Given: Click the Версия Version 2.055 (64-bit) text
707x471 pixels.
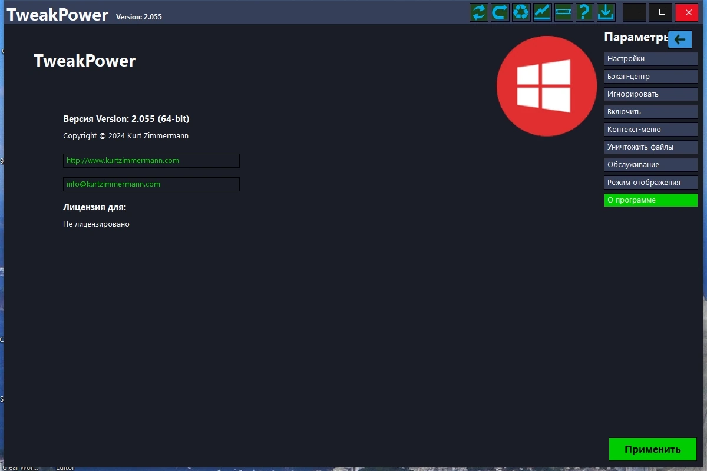Looking at the screenshot, I should click(126, 119).
